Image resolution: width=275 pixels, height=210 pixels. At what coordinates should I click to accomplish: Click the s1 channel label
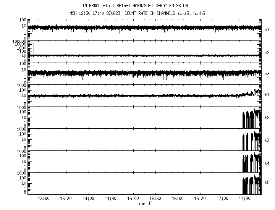(x=267, y=29)
